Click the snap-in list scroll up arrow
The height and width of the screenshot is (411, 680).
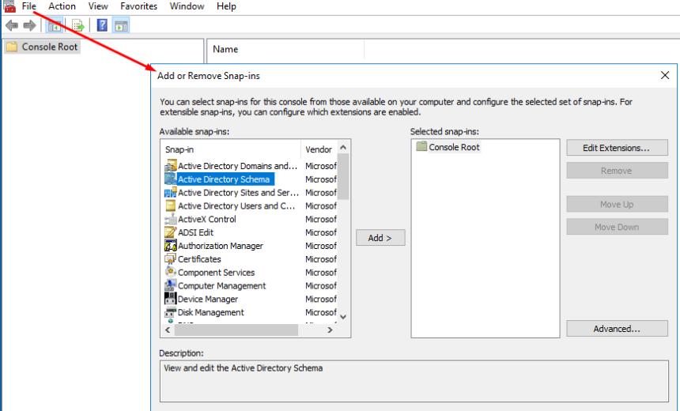[343, 147]
